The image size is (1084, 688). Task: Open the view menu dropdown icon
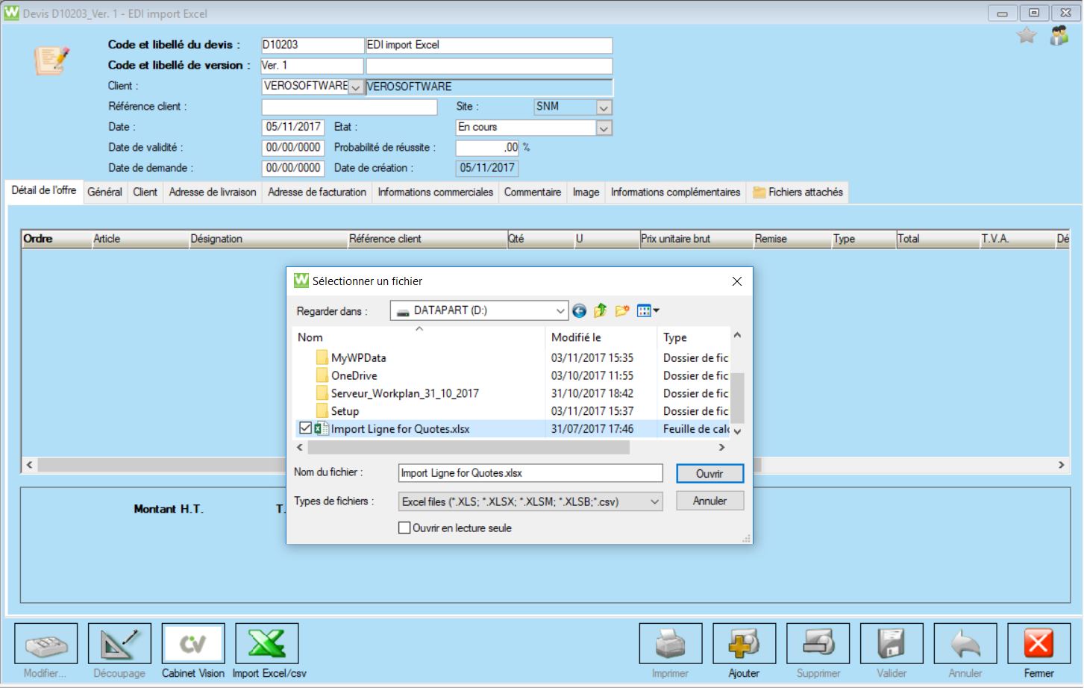click(648, 311)
